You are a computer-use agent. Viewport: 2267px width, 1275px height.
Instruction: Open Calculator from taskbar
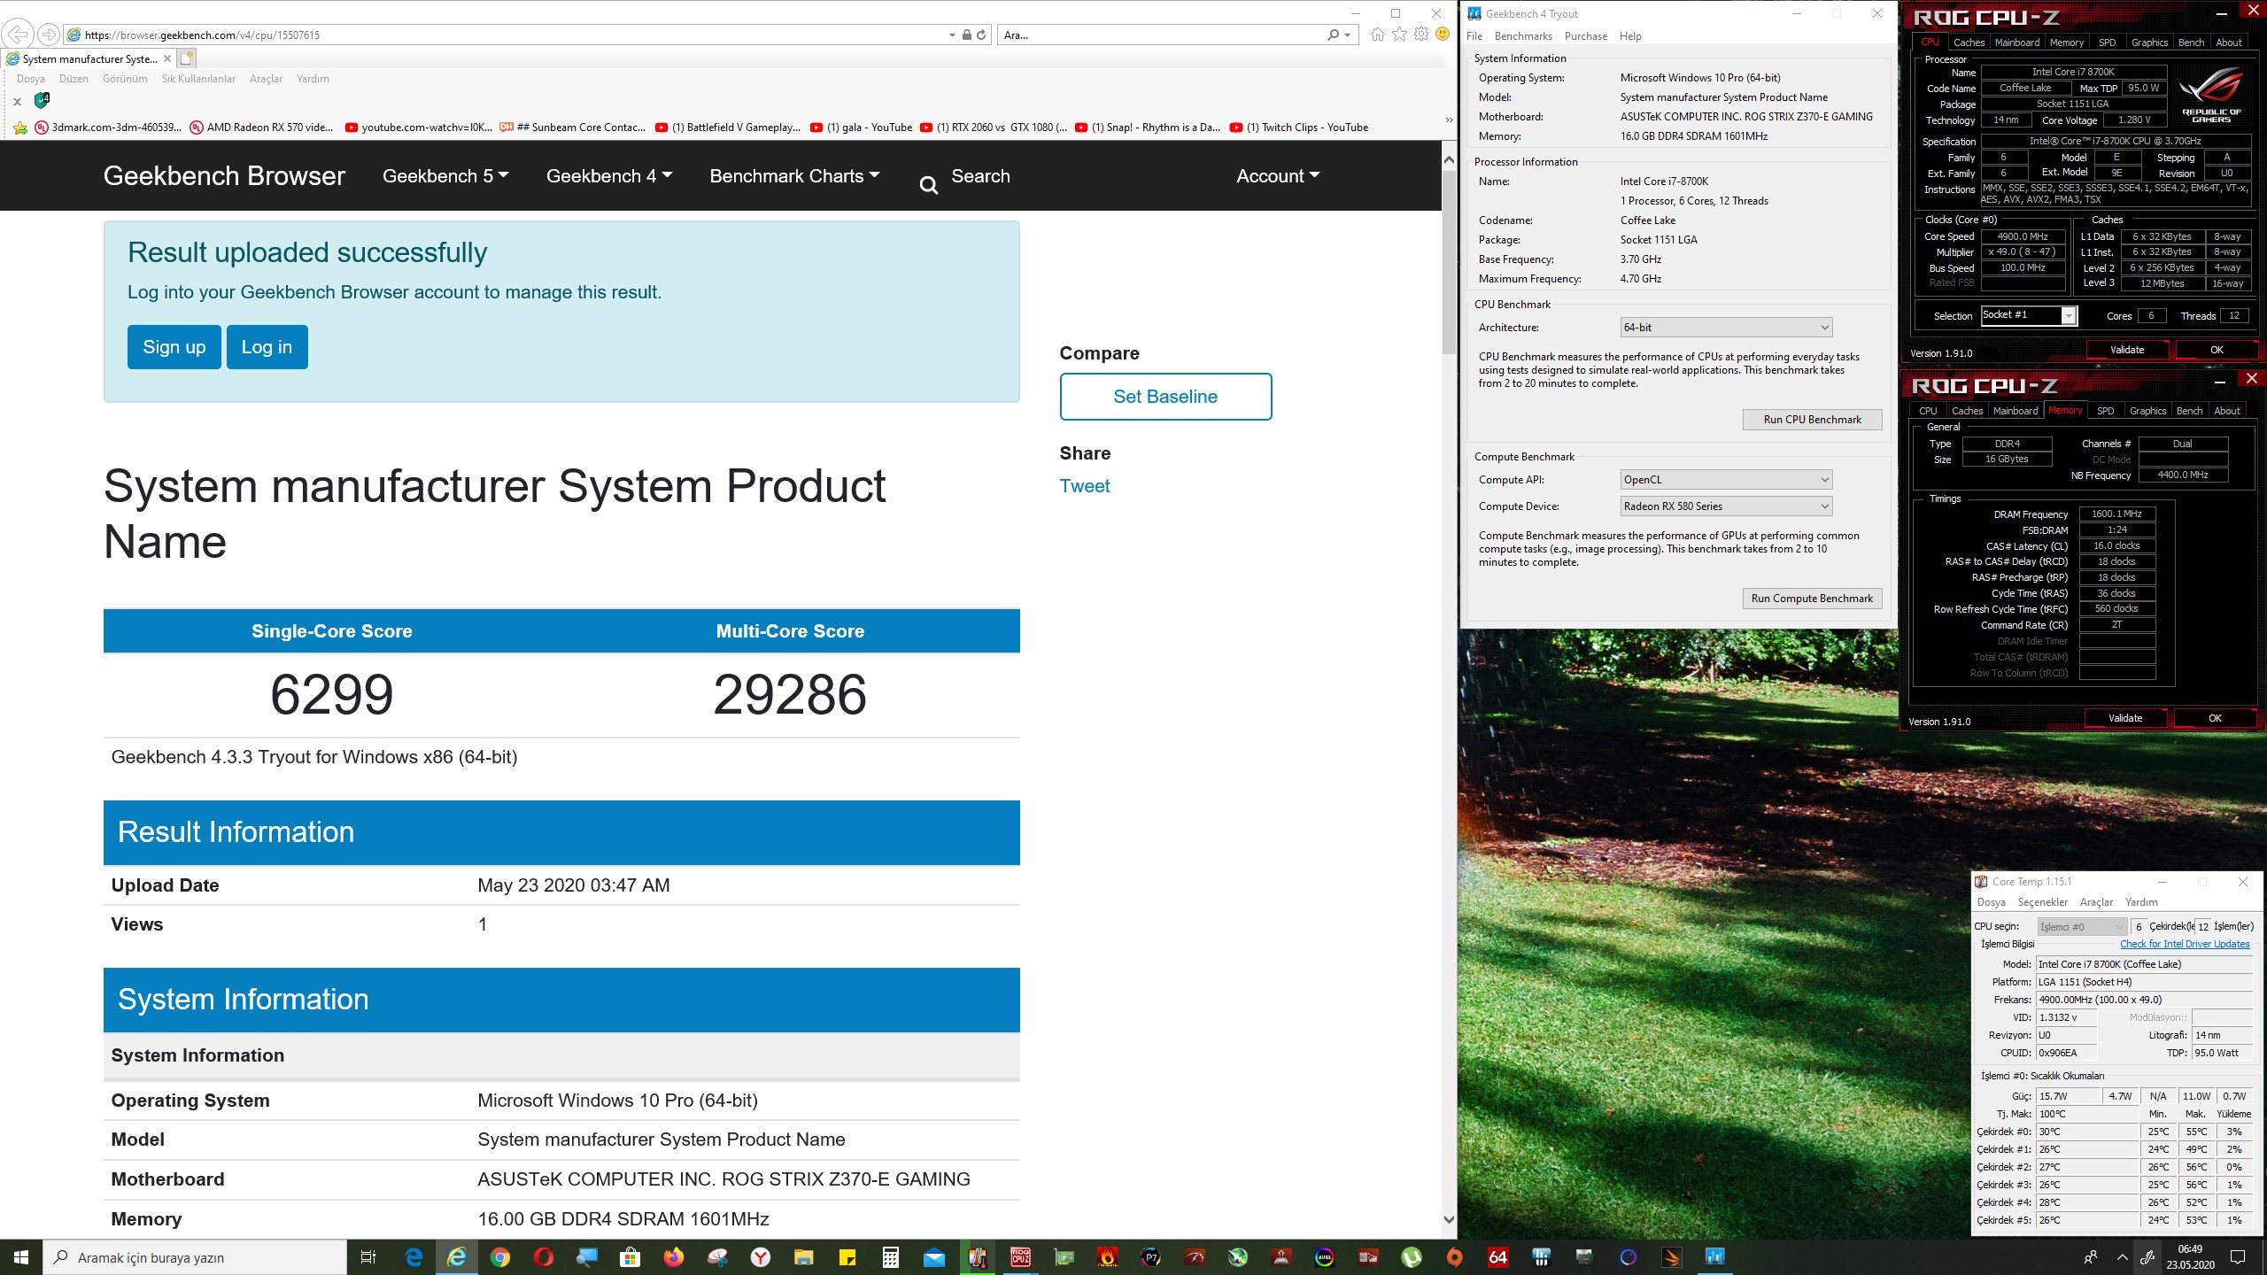(x=890, y=1257)
